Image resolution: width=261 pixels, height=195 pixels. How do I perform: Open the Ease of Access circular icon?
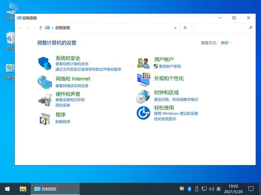tap(143, 113)
